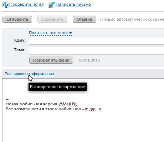Expand Показать все поля
Screen dimensions: 164x142
click(51, 33)
